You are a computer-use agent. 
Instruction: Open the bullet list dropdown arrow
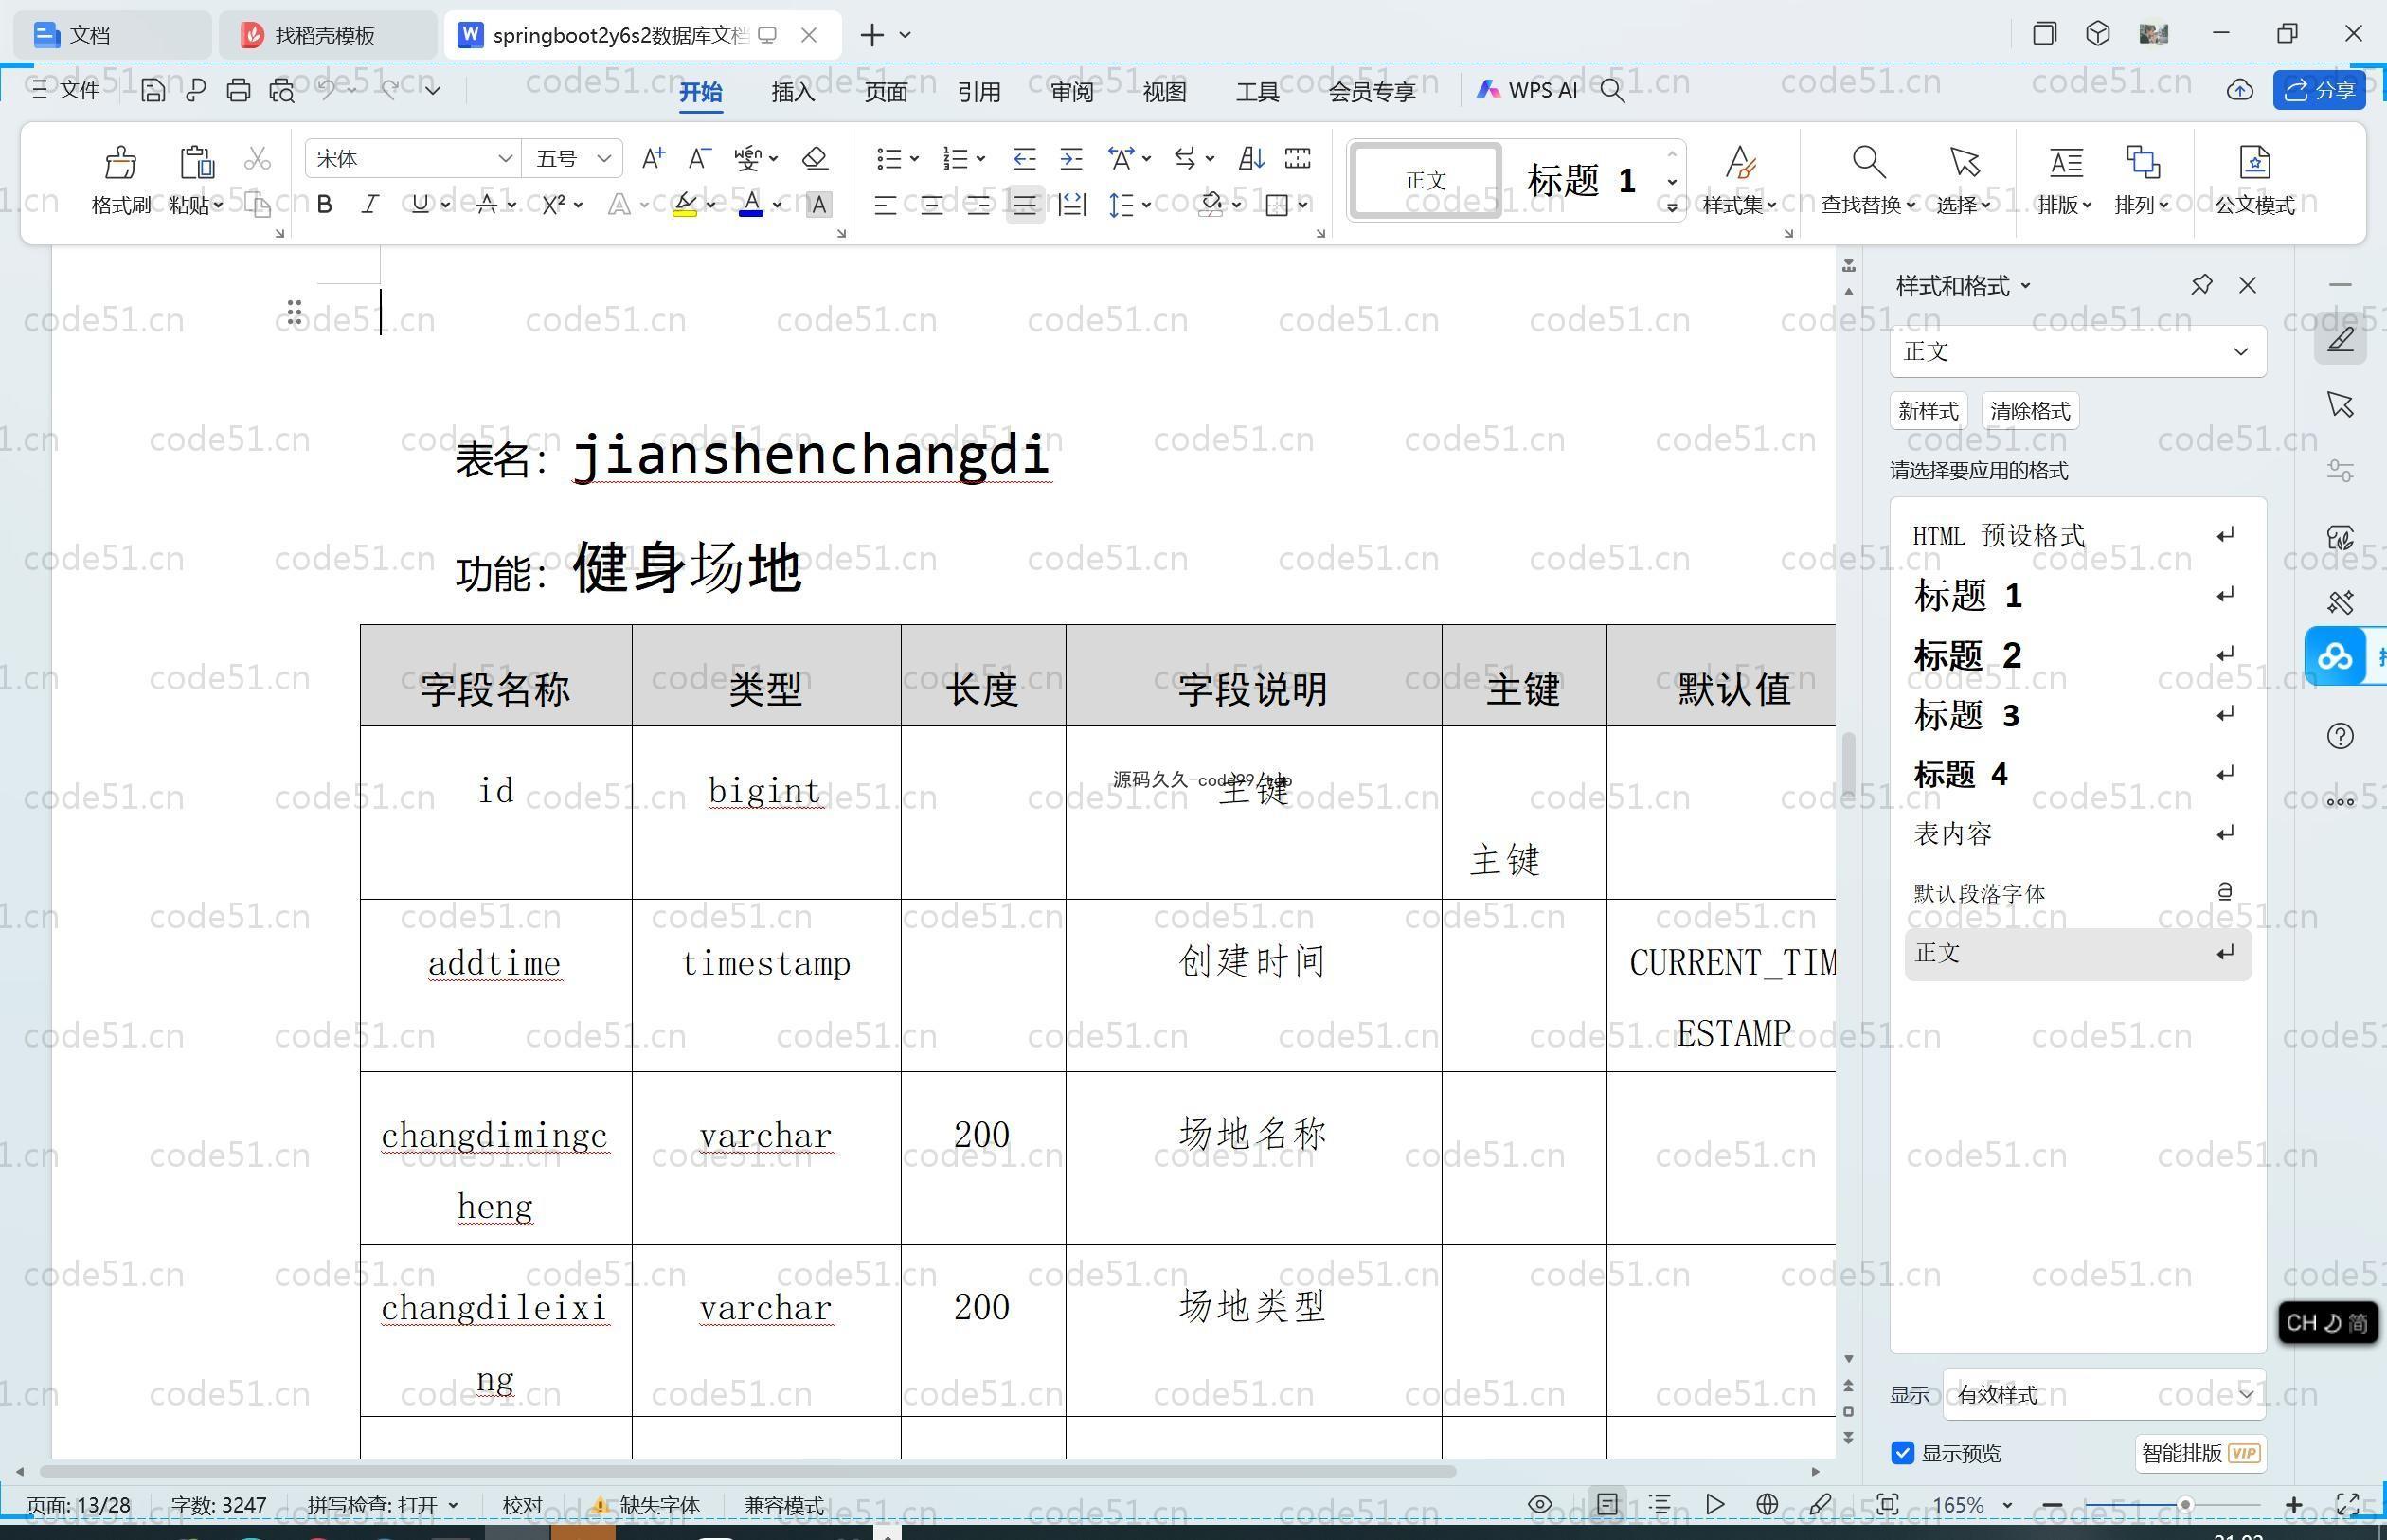914,158
